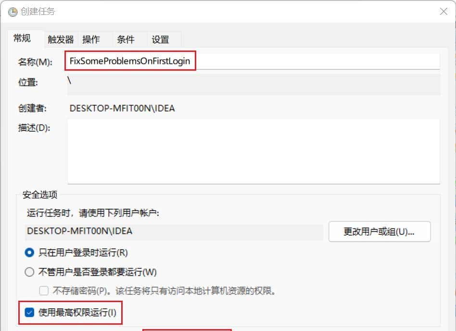456x331 pixels.
Task: Switch to the 设置 (Settings) tab
Action: tap(160, 39)
